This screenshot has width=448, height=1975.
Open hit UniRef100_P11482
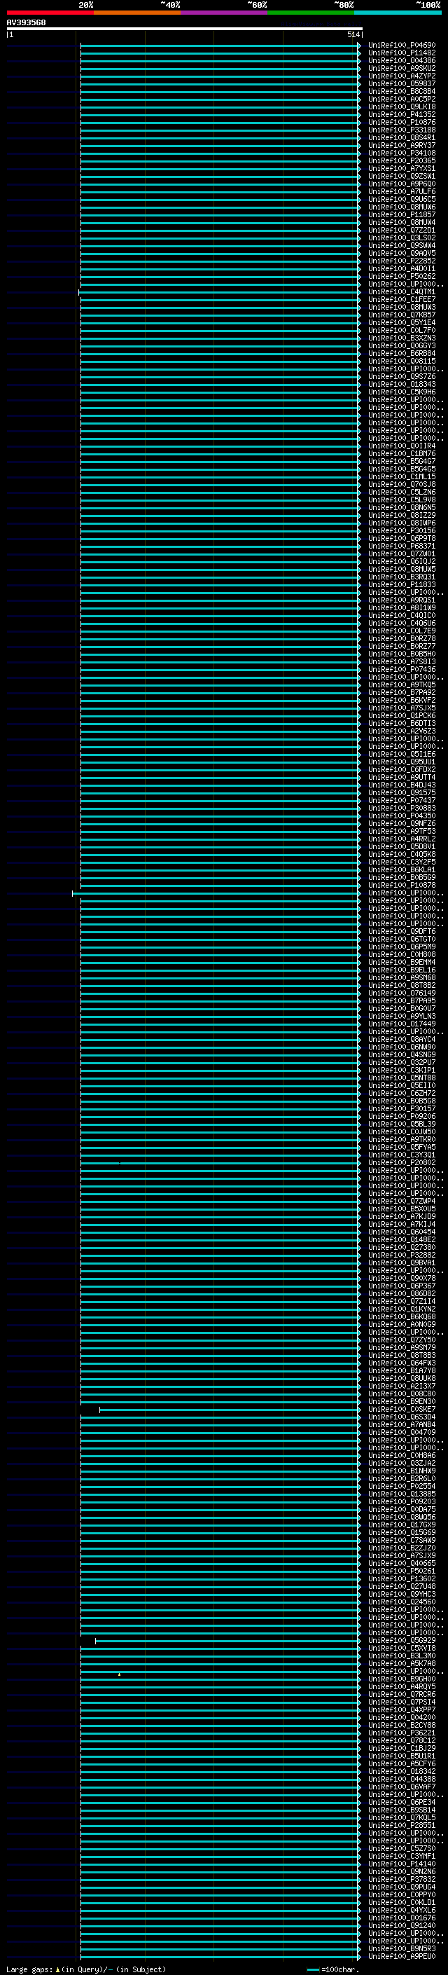401,53
